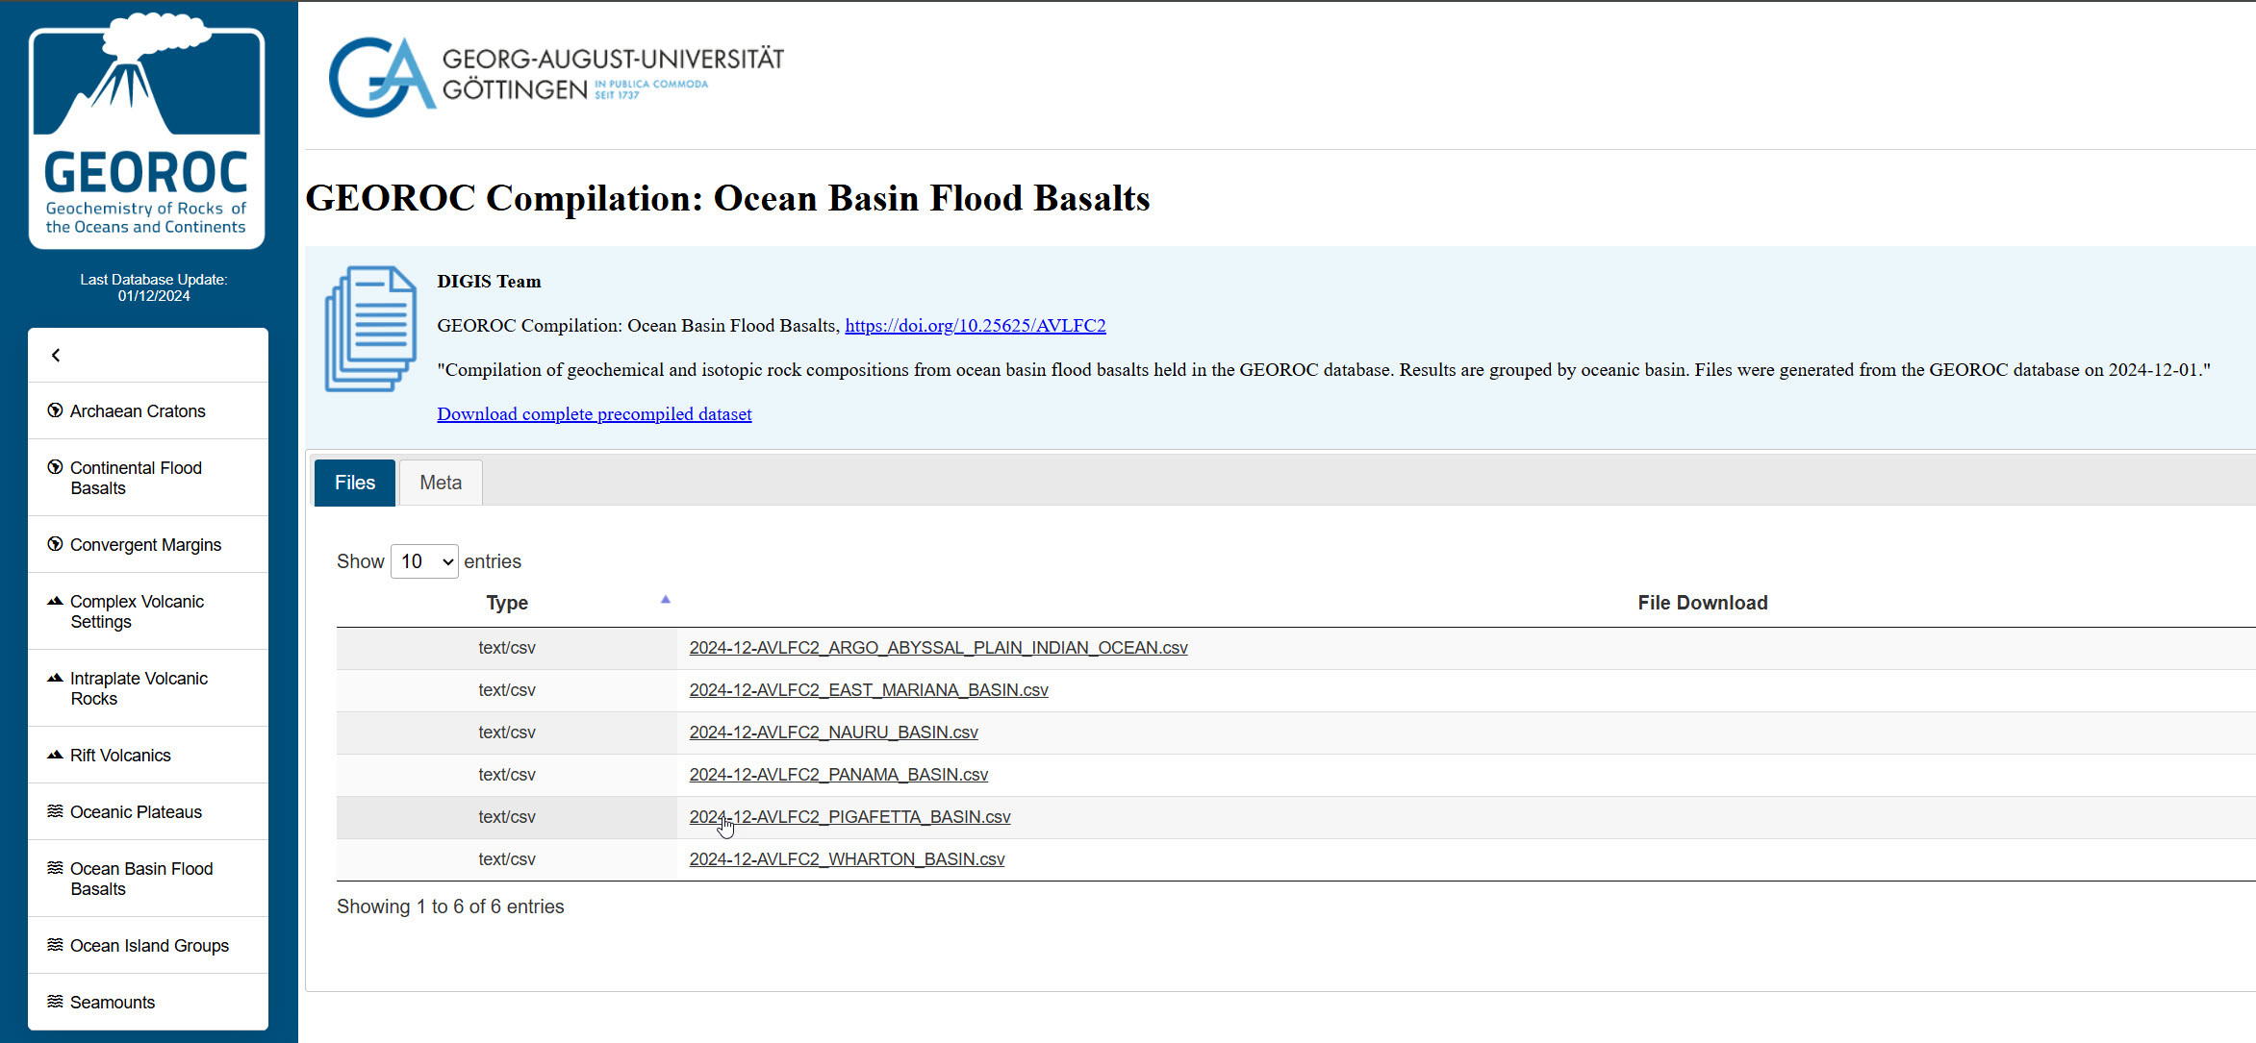Click the Georg-August-Universität Göttingen logo
This screenshot has width=2256, height=1043.
556,76
